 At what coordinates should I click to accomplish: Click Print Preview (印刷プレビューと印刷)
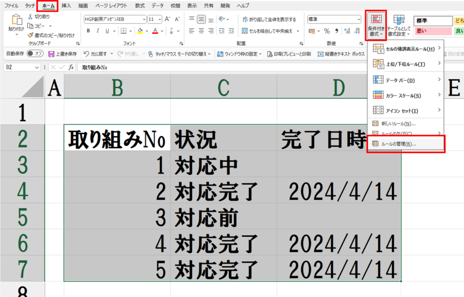(289, 54)
